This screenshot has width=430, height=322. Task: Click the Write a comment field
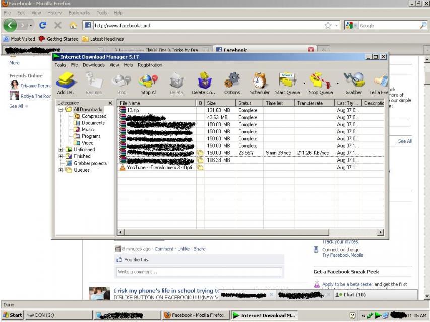pos(199,272)
